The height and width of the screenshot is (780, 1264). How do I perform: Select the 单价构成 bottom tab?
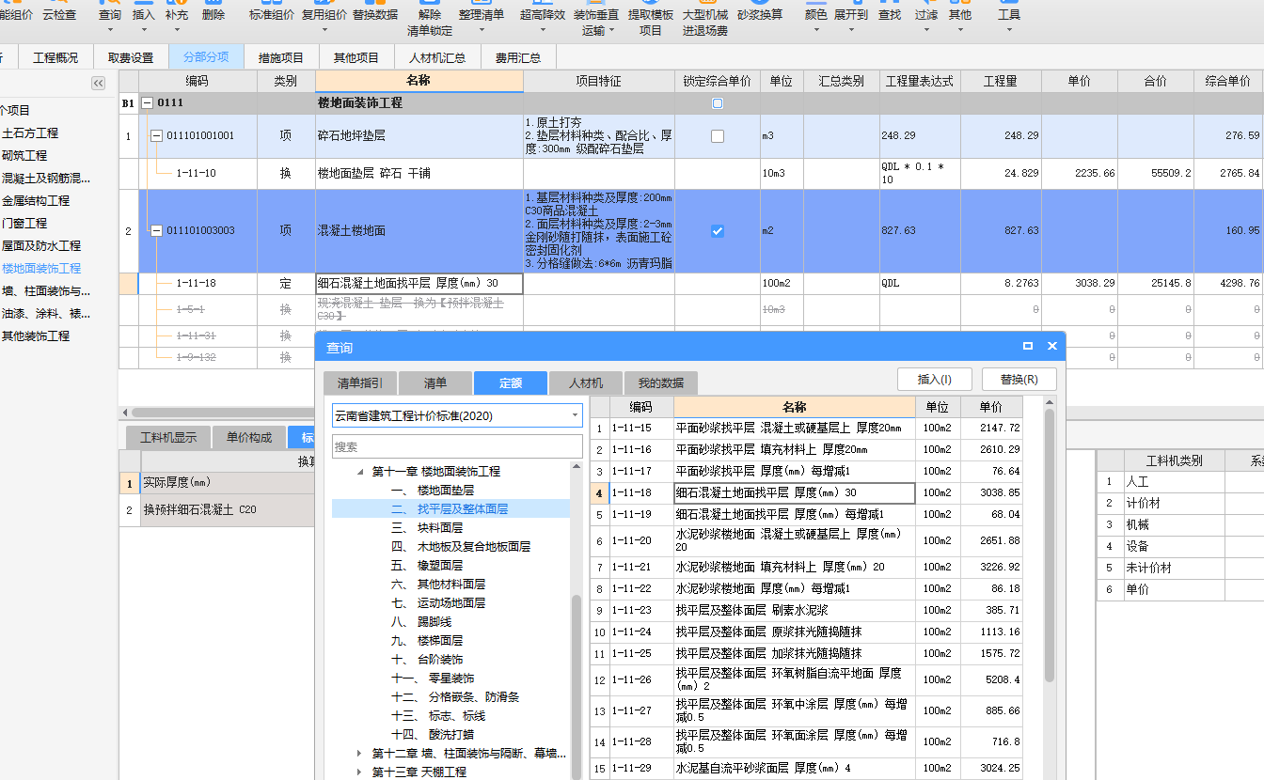[249, 437]
